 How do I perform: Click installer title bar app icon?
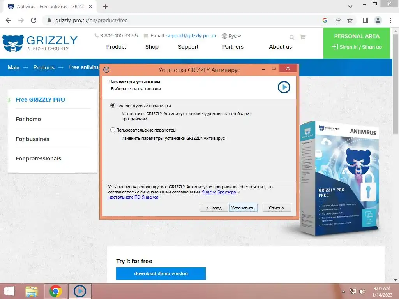[x=107, y=69]
